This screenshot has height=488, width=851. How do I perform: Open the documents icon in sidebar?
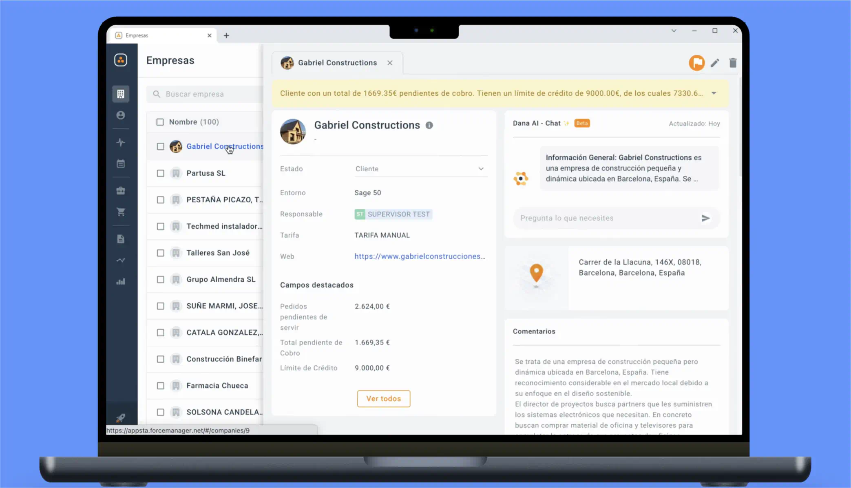pos(121,239)
